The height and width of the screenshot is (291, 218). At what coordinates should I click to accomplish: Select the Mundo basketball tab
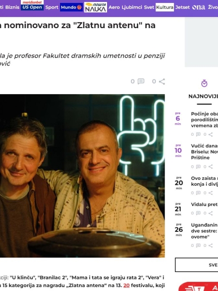click(71, 7)
